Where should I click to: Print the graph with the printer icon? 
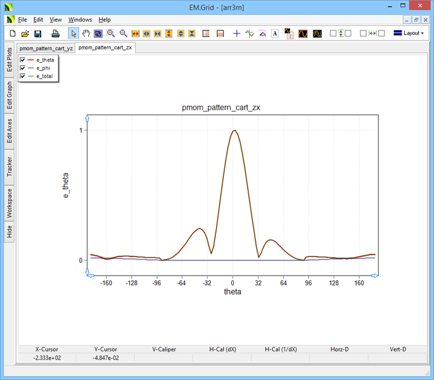pos(55,33)
